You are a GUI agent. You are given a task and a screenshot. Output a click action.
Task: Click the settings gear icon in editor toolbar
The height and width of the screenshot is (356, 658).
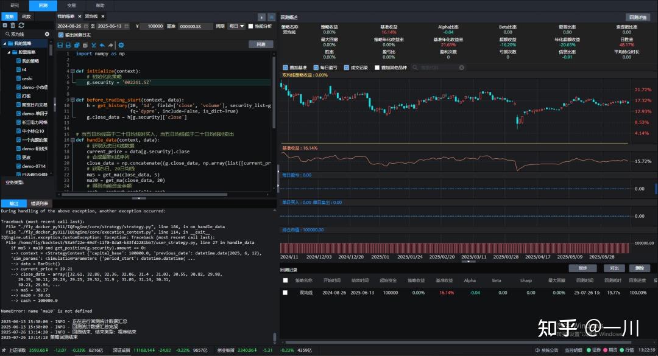(x=121, y=45)
